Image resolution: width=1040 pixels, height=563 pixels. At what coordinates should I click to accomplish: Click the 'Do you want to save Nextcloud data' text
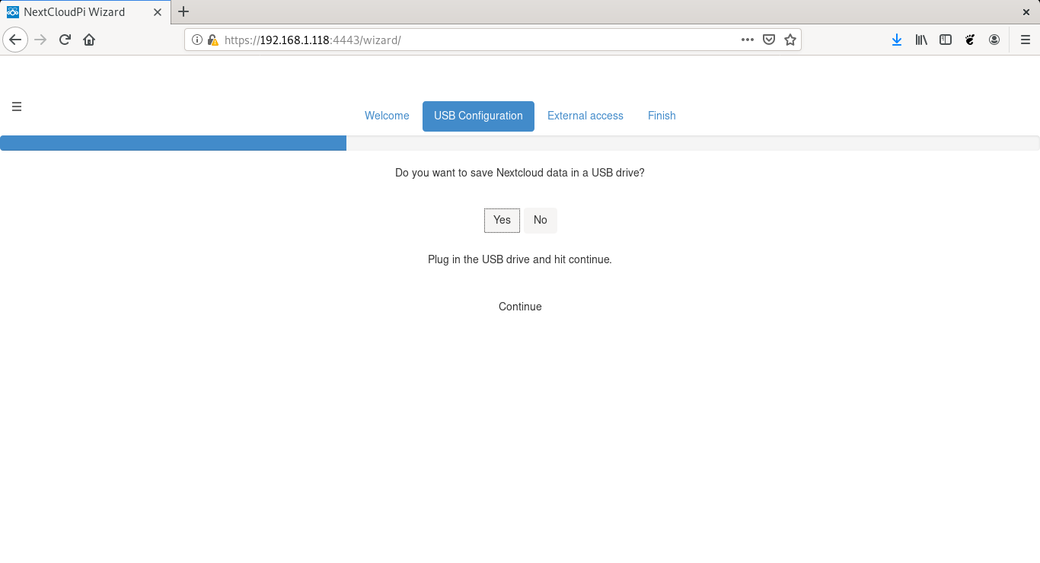[x=520, y=173]
